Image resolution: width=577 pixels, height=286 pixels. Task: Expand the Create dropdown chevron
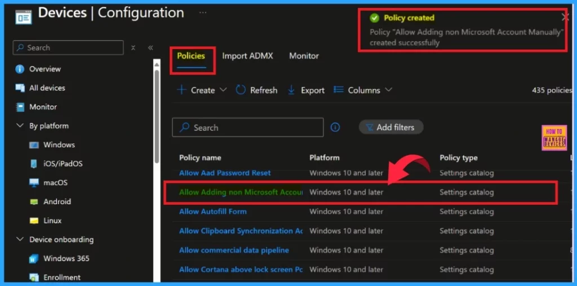pos(223,90)
